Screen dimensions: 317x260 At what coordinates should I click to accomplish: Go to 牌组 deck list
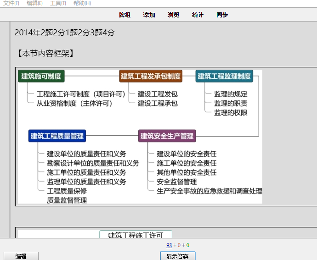pyautogui.click(x=125, y=15)
